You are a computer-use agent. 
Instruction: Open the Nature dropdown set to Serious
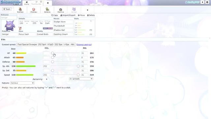22,83
